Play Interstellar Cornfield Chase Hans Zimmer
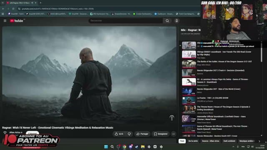Screen dimensions: 267x150 tap(222, 118)
